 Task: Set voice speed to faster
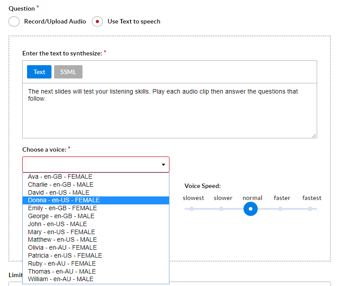280,208
